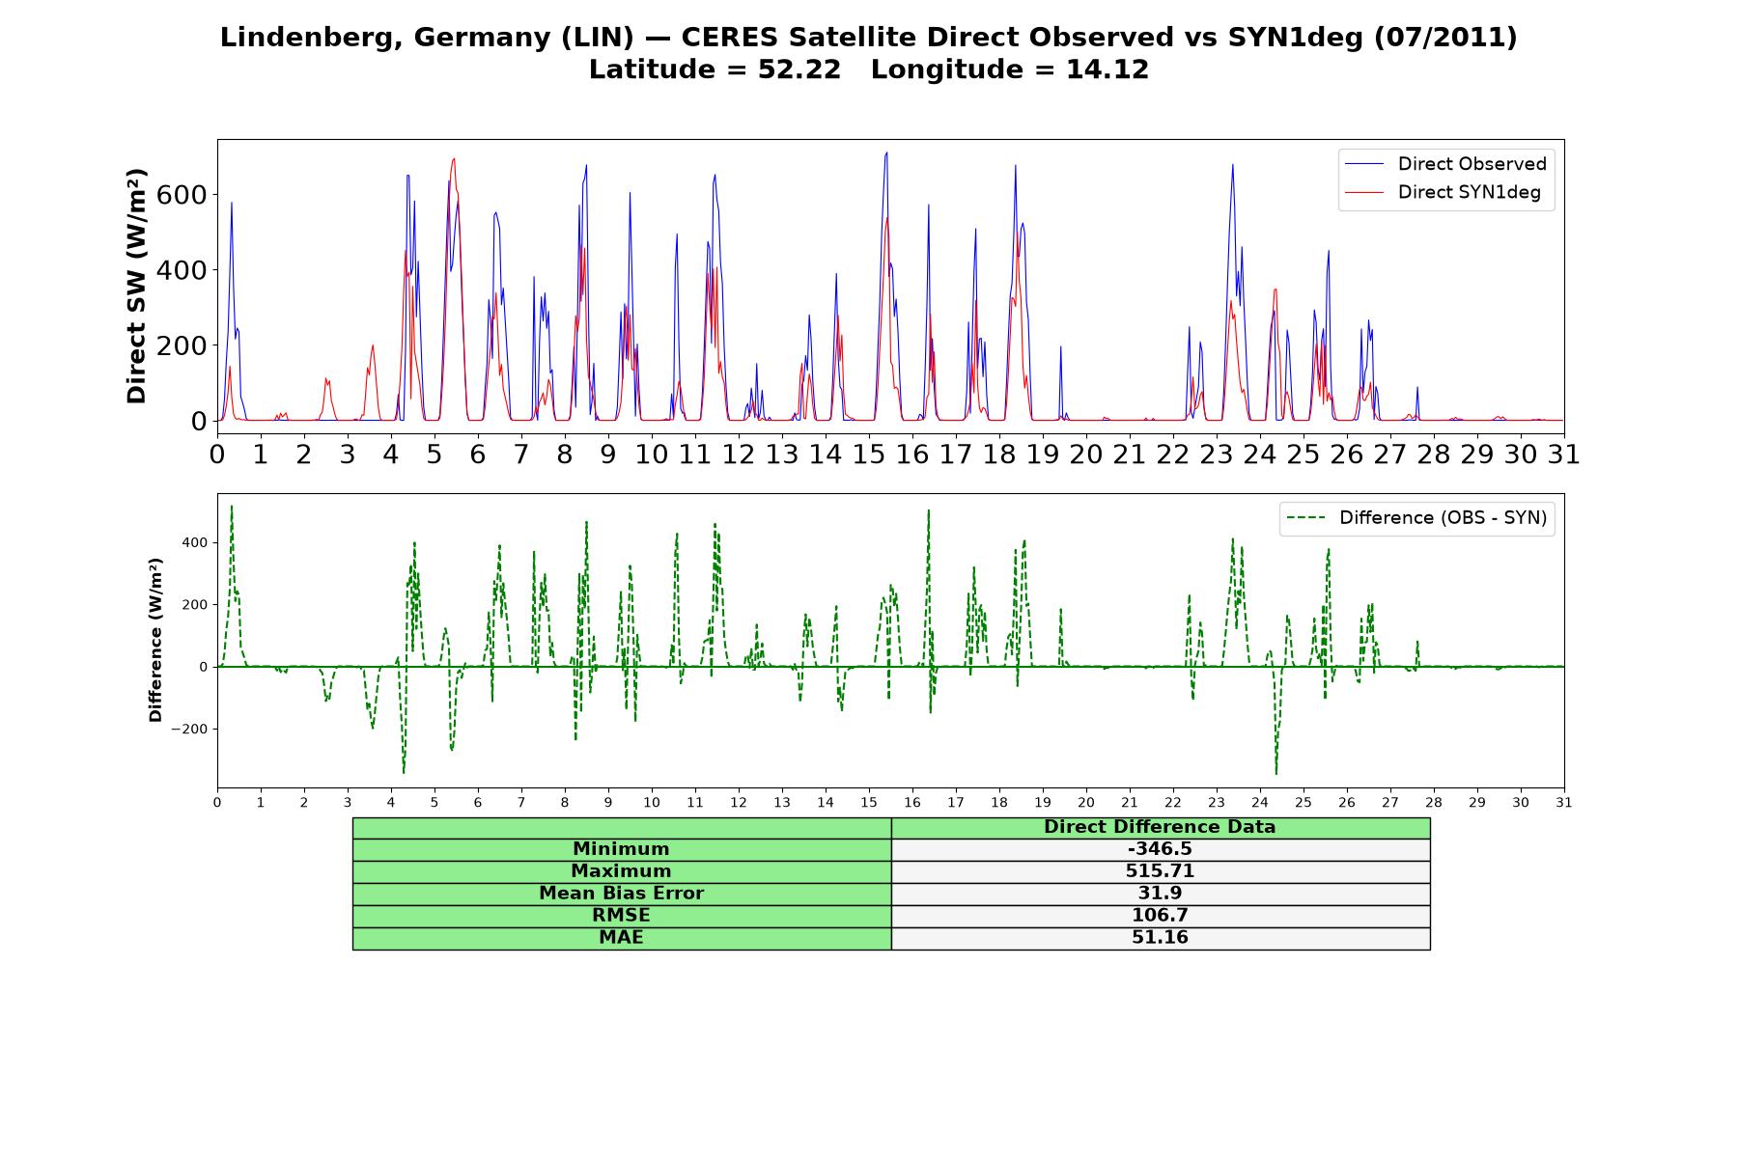Select the Maximum value cell 515.71
Viewport: 1738px width, 1158px height.
1160,871
